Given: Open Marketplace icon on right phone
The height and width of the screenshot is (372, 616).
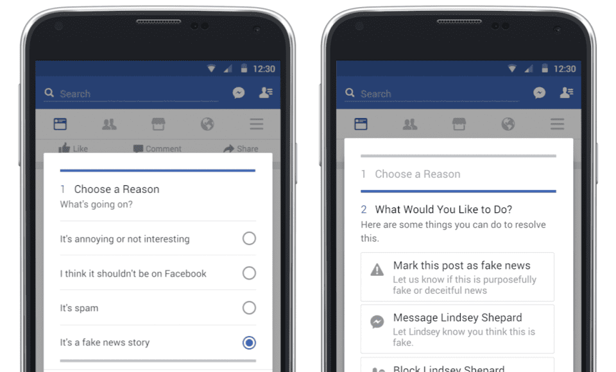Looking at the screenshot, I should 459,124.
